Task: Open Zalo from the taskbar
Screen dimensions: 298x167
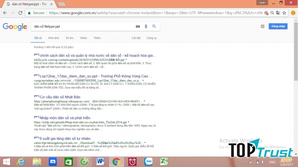Action: (x=148, y=162)
